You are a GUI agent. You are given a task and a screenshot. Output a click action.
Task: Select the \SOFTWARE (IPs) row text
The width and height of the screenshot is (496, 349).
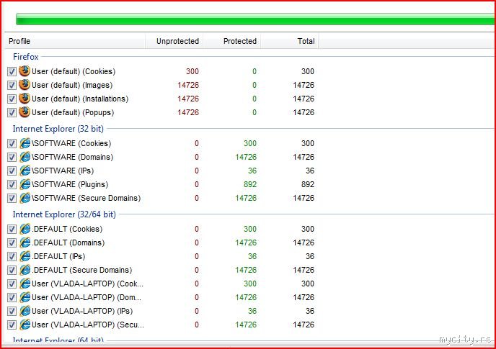63,171
